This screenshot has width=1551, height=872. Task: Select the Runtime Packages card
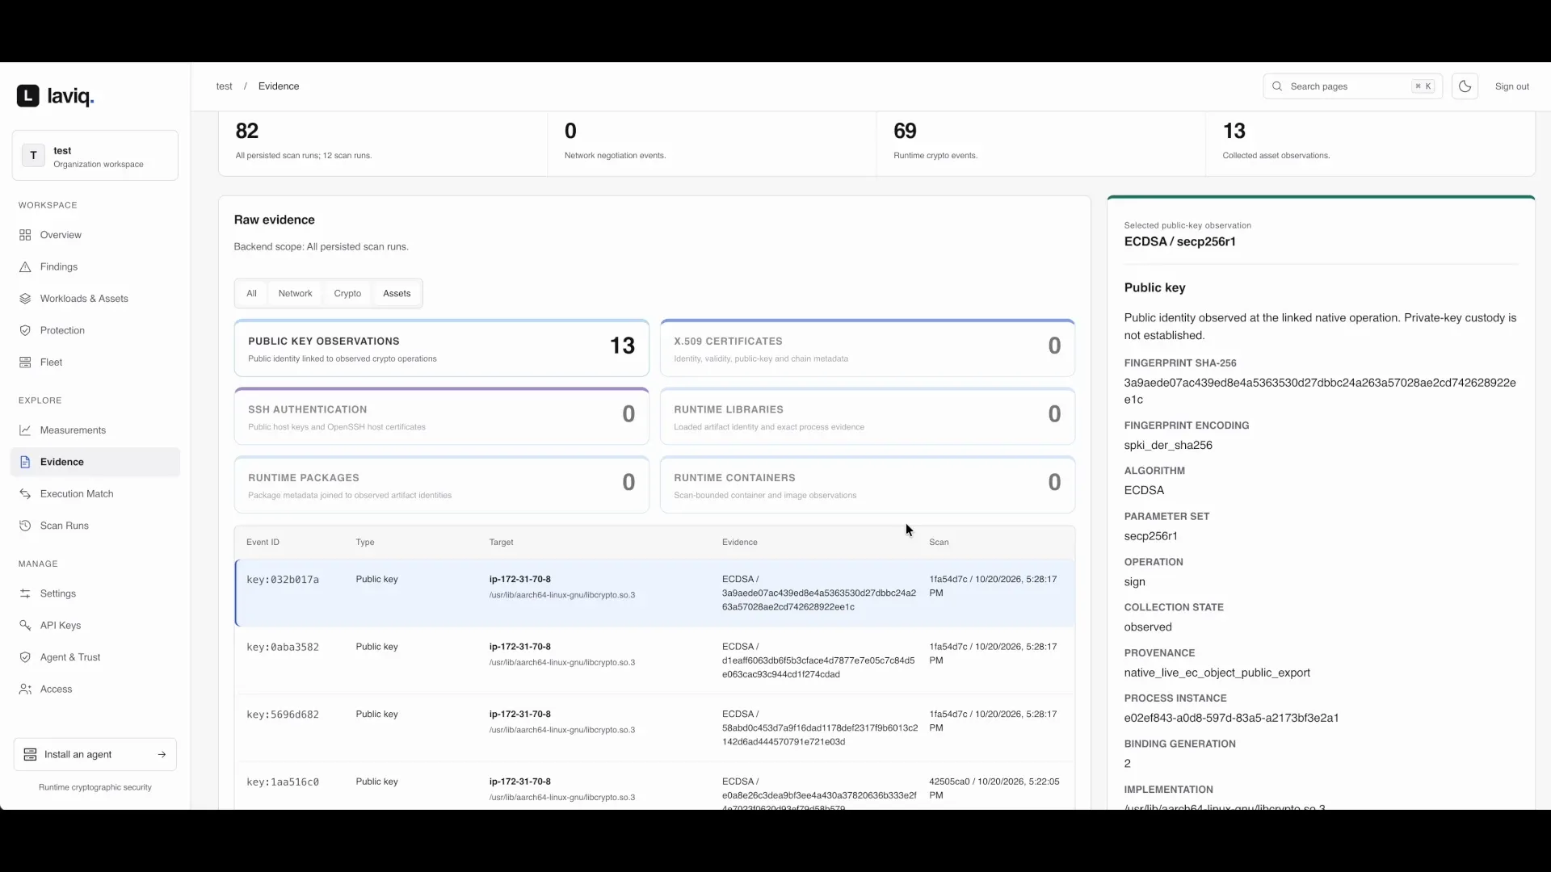tap(441, 485)
